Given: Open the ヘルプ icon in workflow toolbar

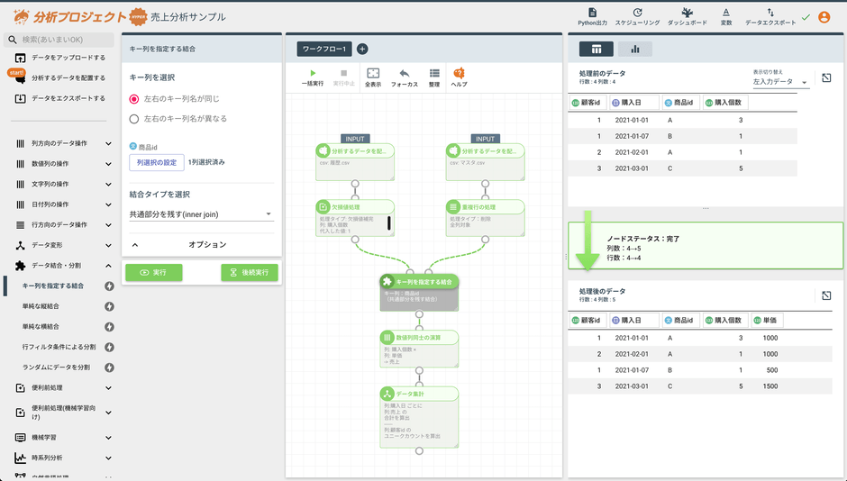Looking at the screenshot, I should coord(459,73).
